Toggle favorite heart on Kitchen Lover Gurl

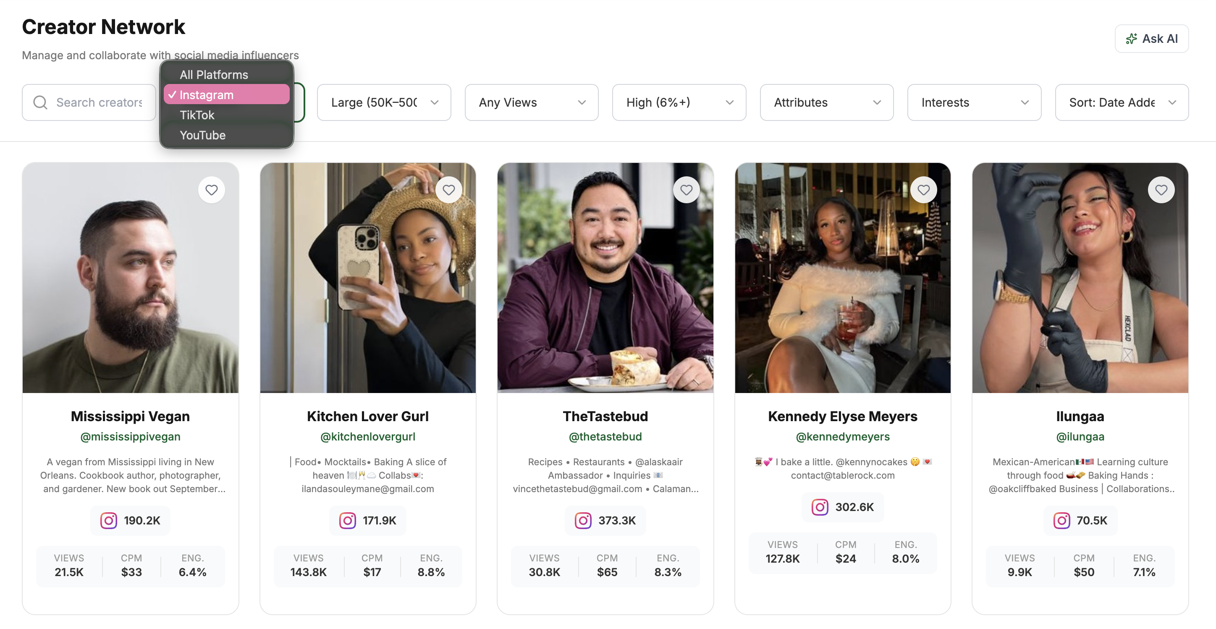coord(448,190)
